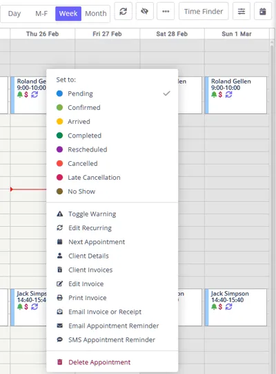This screenshot has width=276, height=374.
Task: Click the refresh calendar icon
Action: [x=123, y=11]
